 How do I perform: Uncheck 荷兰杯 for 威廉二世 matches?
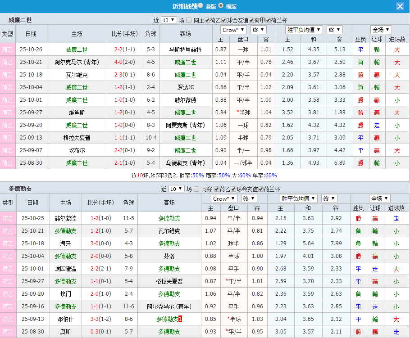[x=267, y=20]
